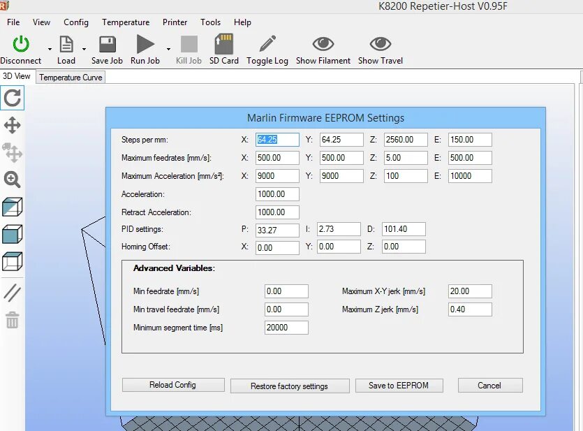Switch to the shaded-front cube view
The height and width of the screenshot is (431, 583).
coord(13,234)
